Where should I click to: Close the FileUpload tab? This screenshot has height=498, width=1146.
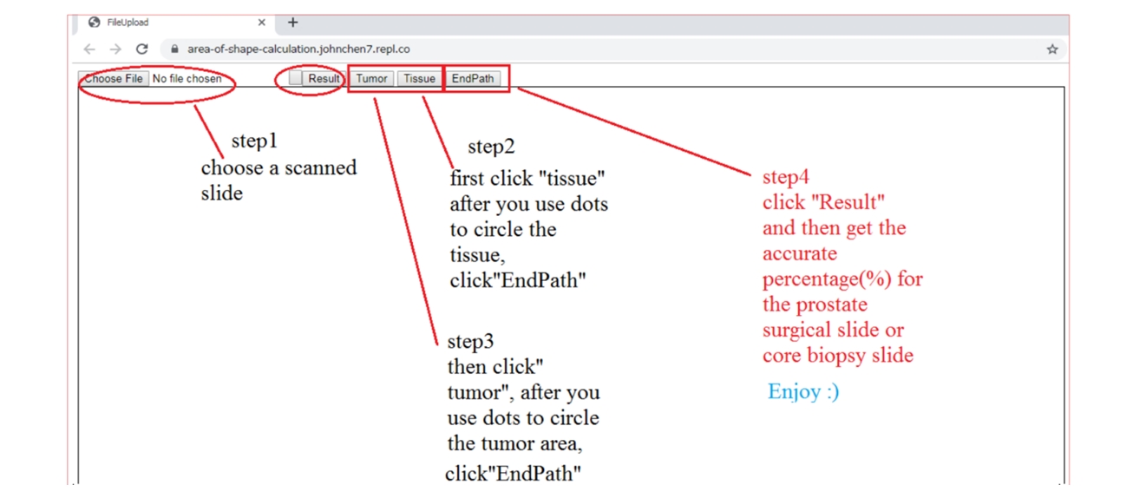[x=261, y=23]
